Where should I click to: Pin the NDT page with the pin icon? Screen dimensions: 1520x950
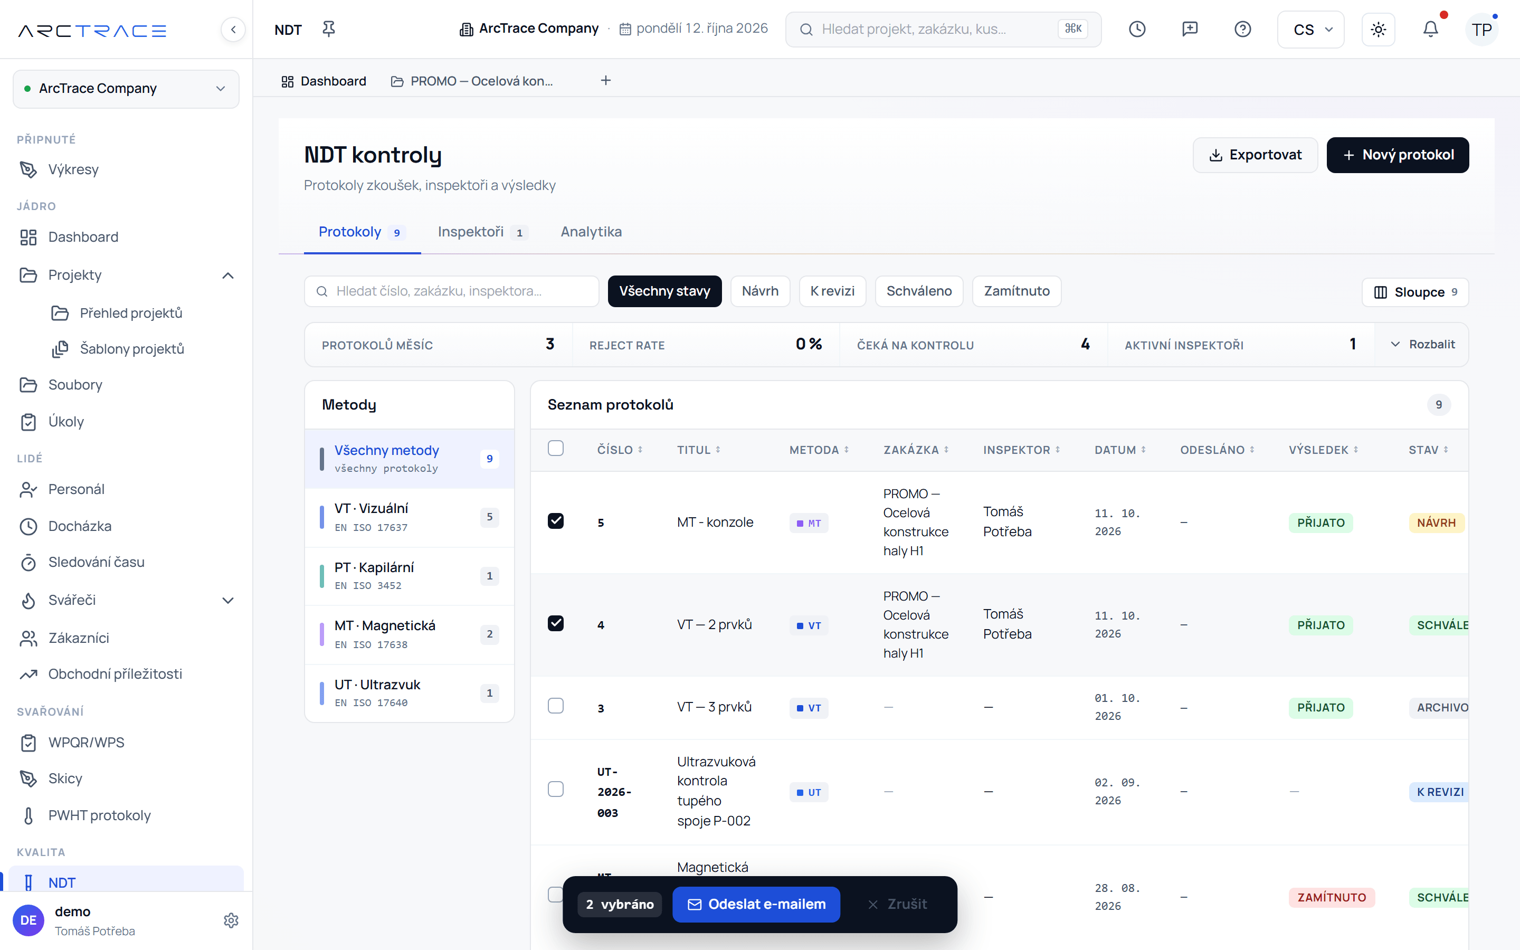coord(328,29)
